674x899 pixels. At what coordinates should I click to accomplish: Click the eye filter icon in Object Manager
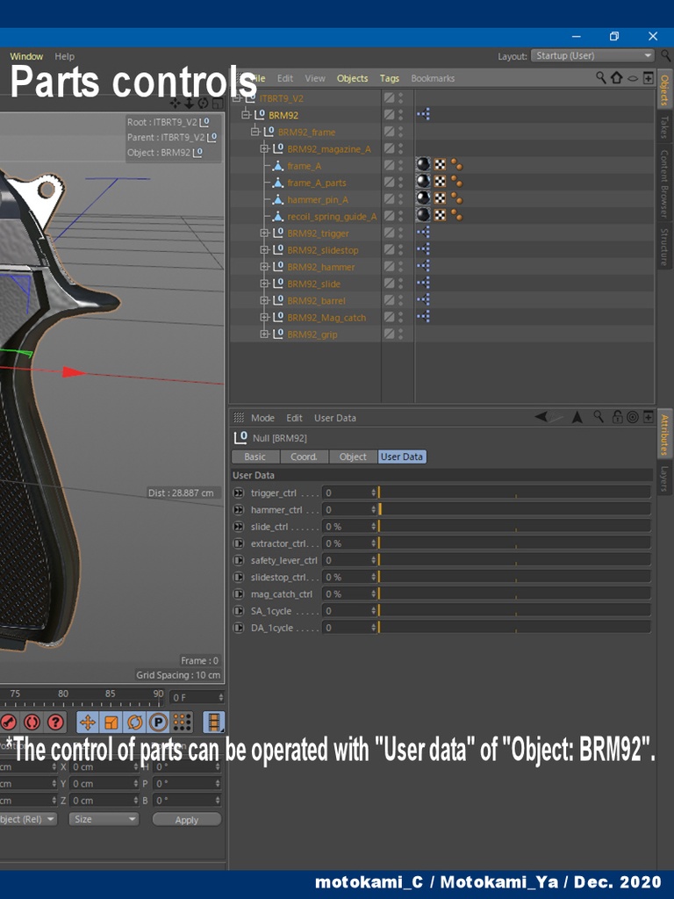click(633, 78)
